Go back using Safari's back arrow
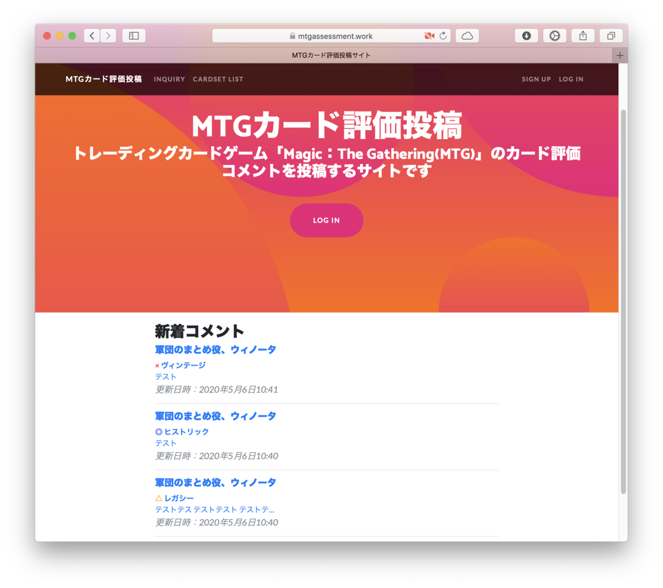 pyautogui.click(x=92, y=36)
